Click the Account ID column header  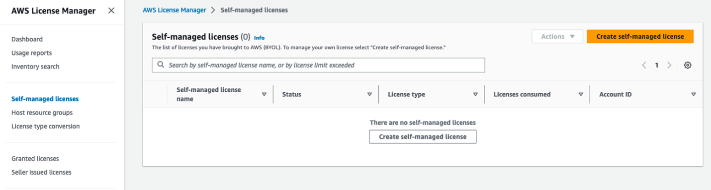click(616, 94)
